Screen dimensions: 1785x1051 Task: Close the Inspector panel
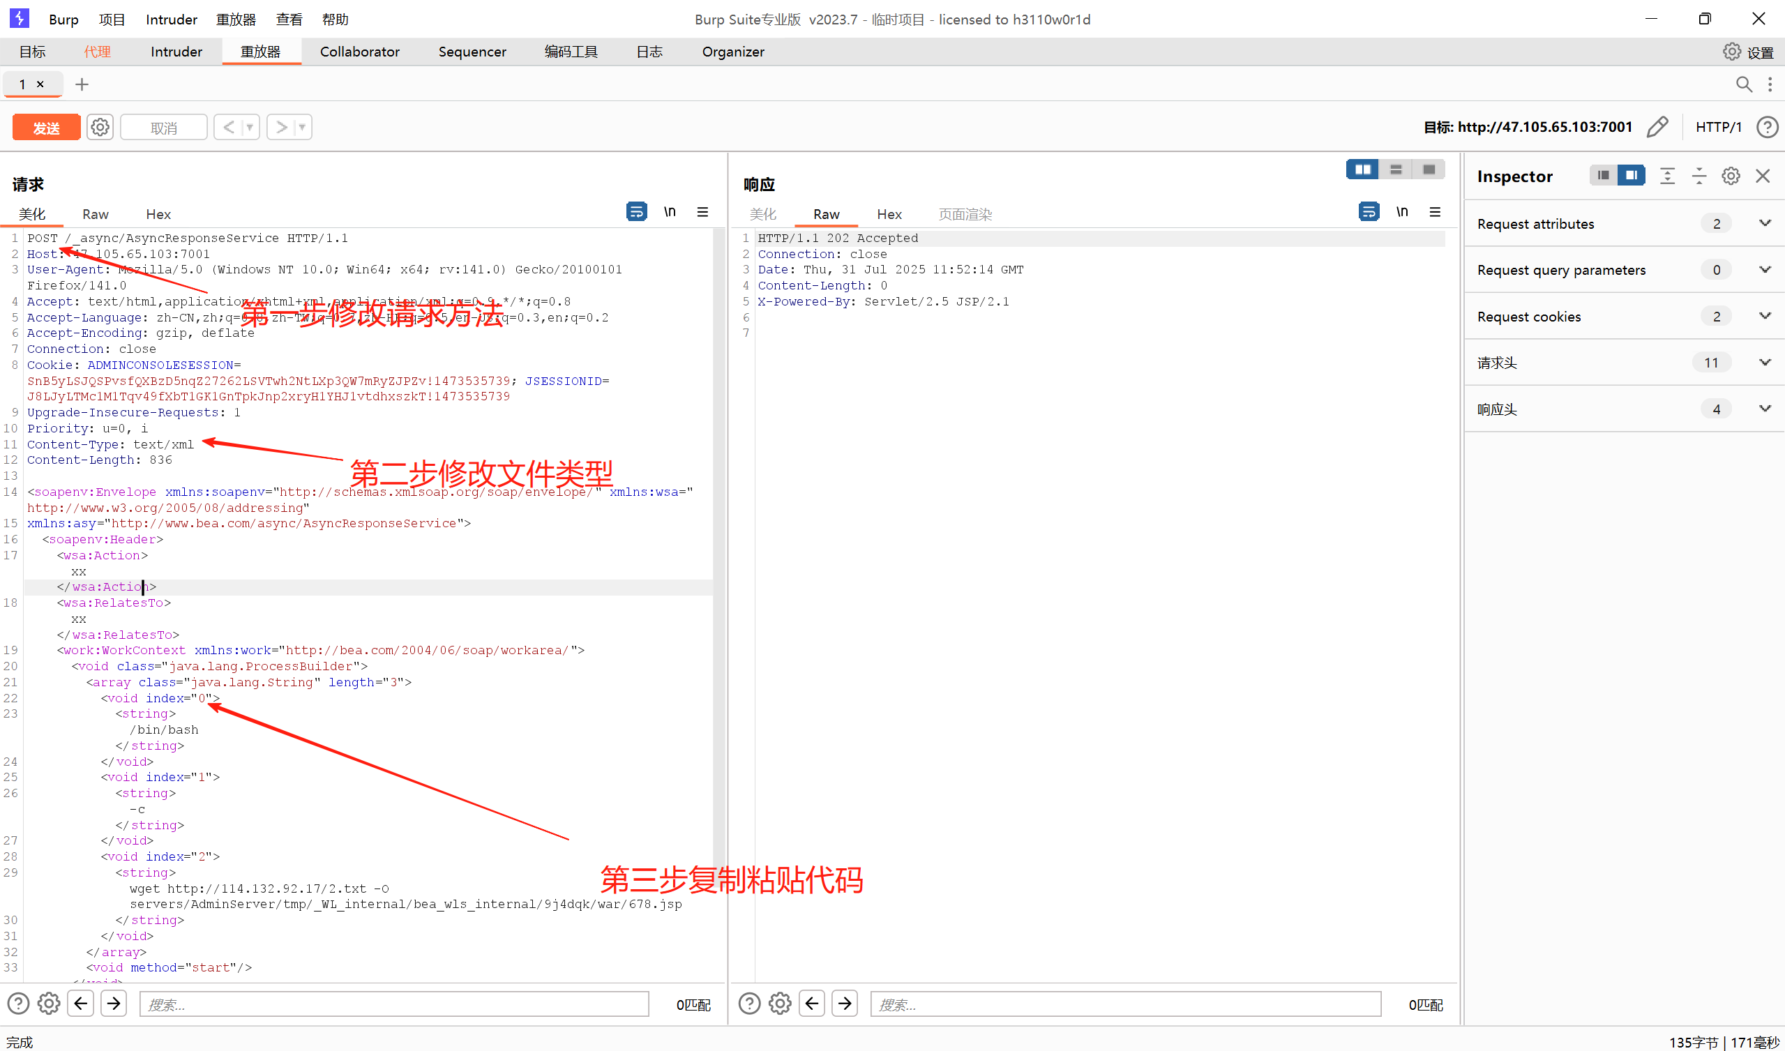[1763, 176]
